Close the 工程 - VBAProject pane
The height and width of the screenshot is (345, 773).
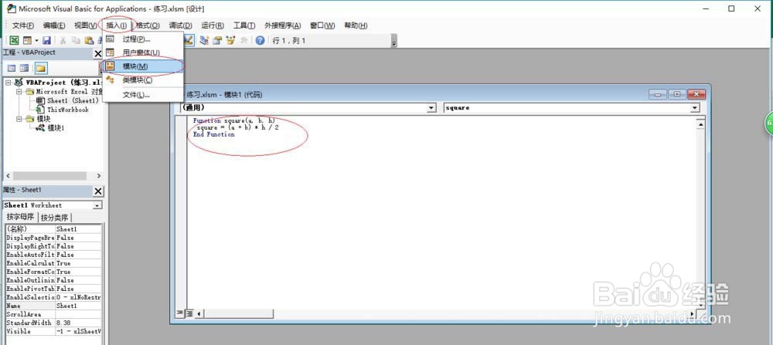(98, 54)
